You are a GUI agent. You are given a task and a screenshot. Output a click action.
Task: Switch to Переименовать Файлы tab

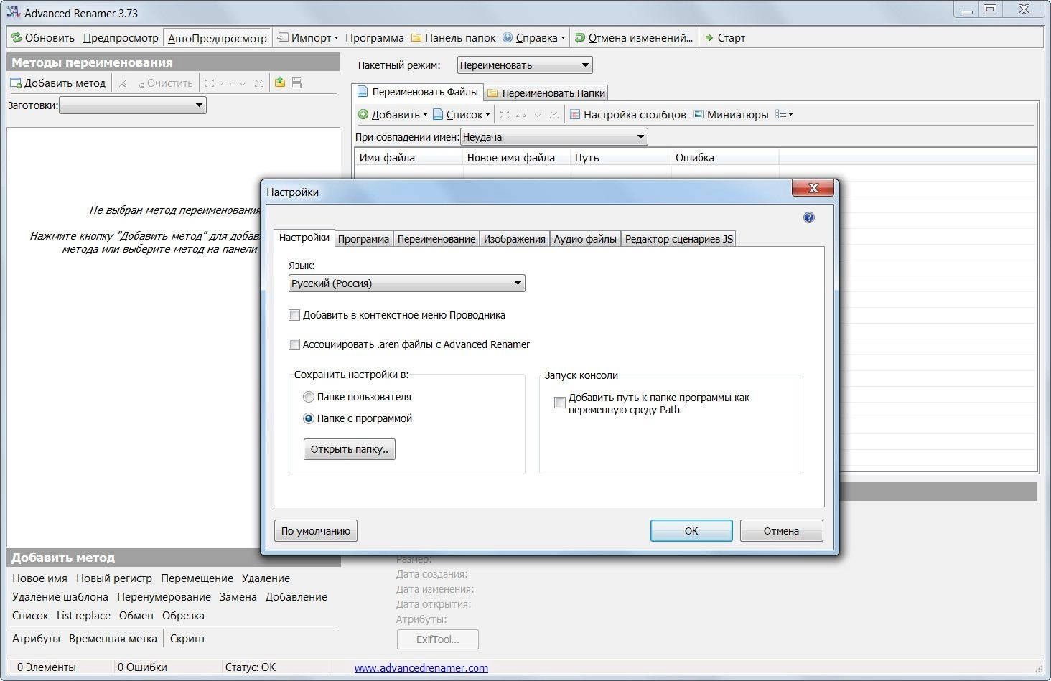(418, 92)
